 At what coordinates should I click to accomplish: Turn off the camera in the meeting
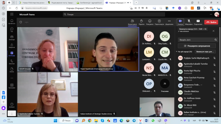pos(180,22)
